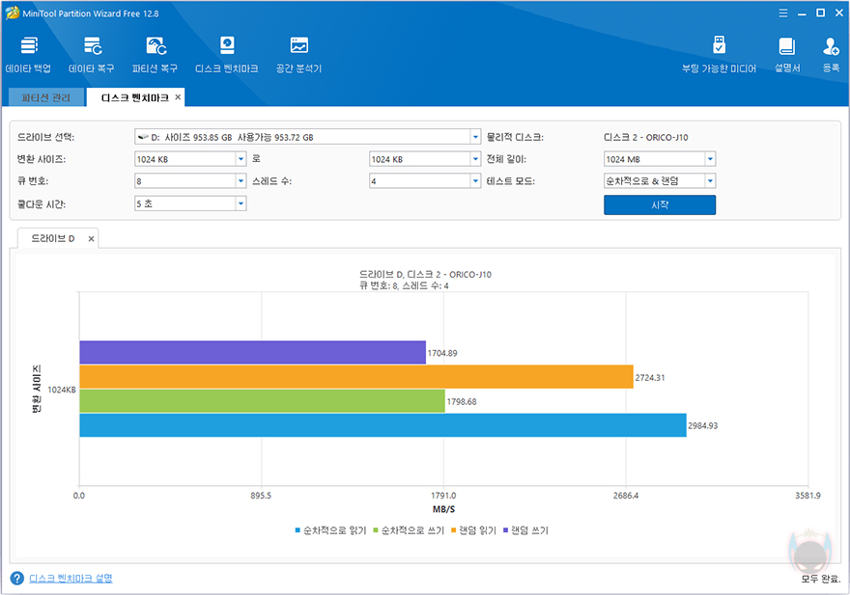This screenshot has width=850, height=595.
Task: Open the test mode (순차적으로 & 랜덤) dropdown
Action: [x=710, y=181]
